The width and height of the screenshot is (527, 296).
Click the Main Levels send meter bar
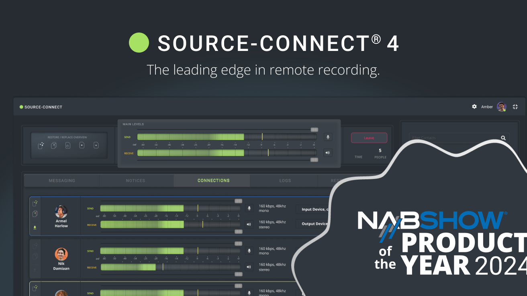[227, 137]
